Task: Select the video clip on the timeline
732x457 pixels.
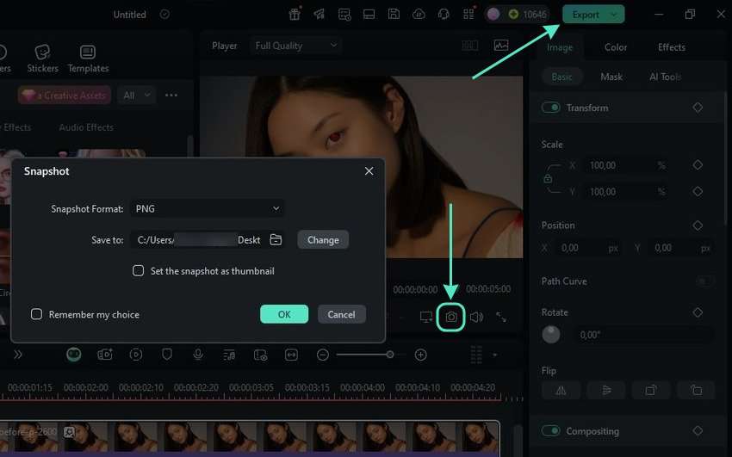Action: pyautogui.click(x=250, y=437)
